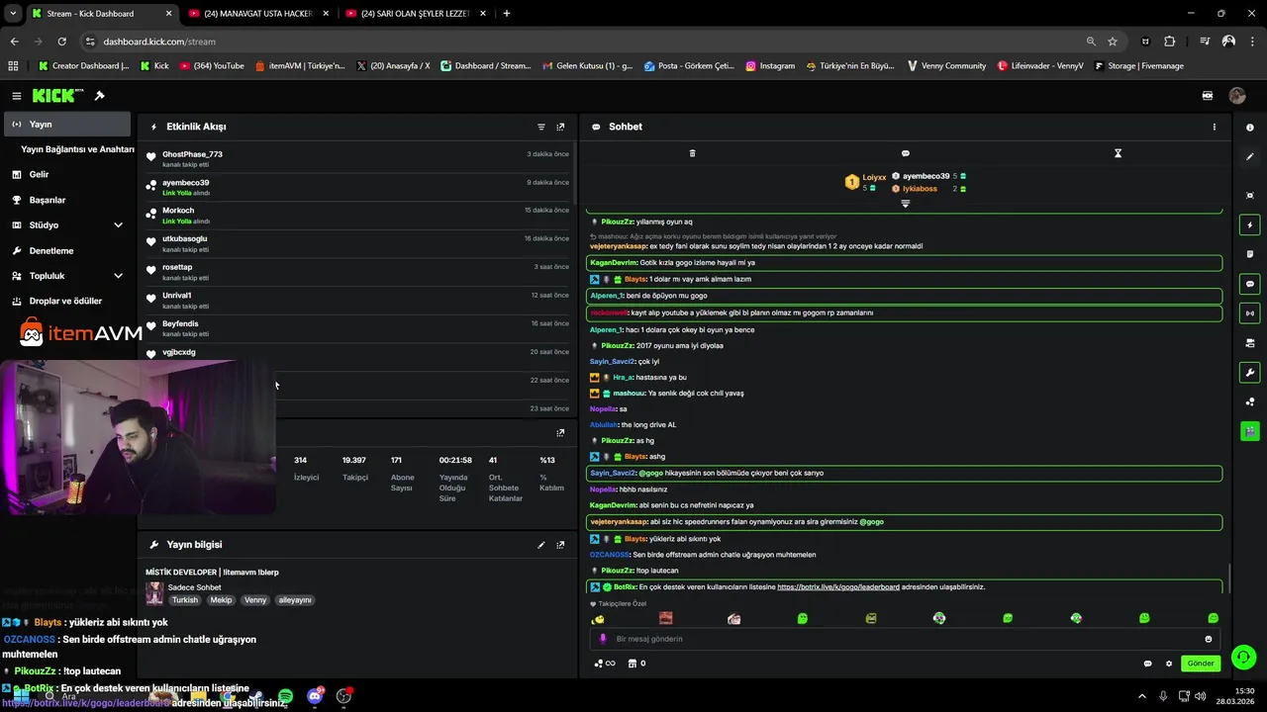Click the Gönder send button
Viewport: 1267px width, 712px height.
(1201, 664)
